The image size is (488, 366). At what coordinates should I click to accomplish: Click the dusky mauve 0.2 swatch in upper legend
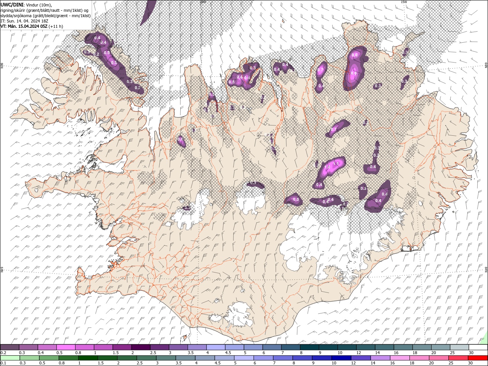(10, 347)
